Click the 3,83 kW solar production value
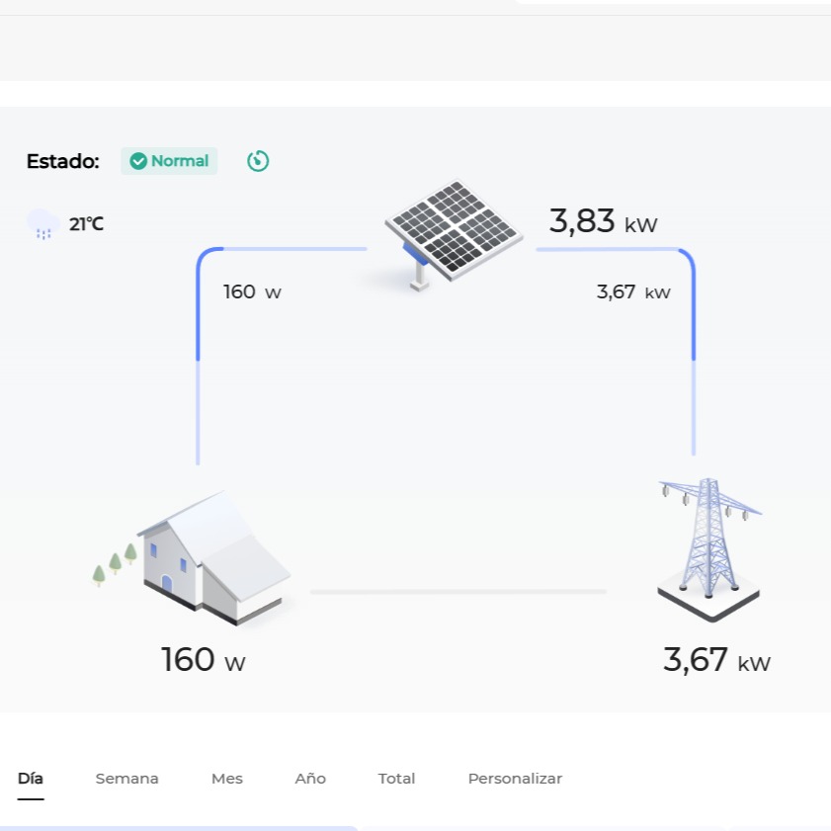Screen dimensions: 831x831 click(x=603, y=221)
